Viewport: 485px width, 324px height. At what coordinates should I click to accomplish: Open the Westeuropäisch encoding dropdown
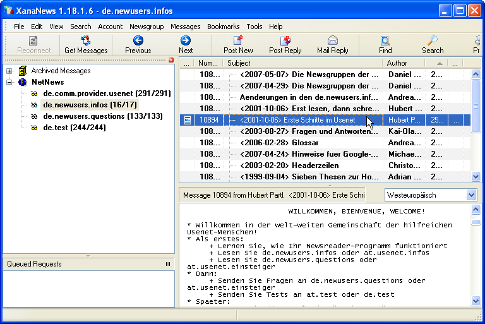[x=471, y=195]
